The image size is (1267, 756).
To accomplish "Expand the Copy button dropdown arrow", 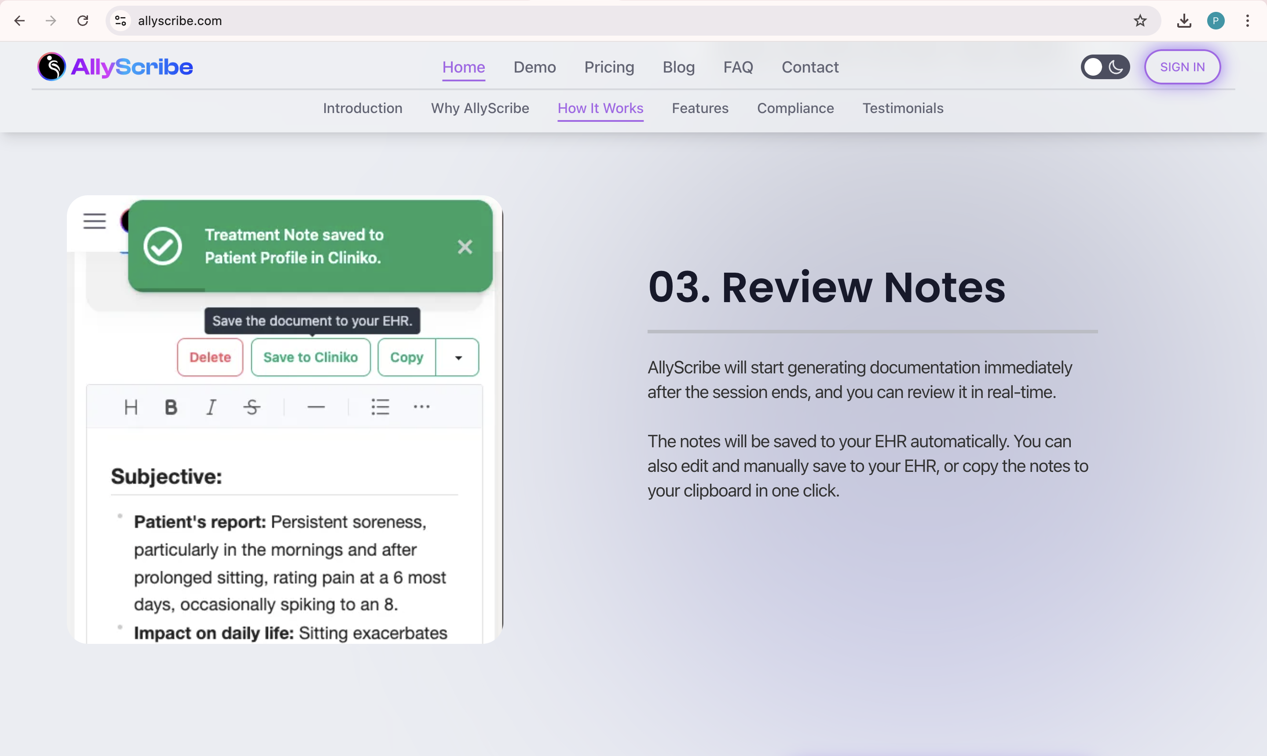I will click(x=458, y=358).
